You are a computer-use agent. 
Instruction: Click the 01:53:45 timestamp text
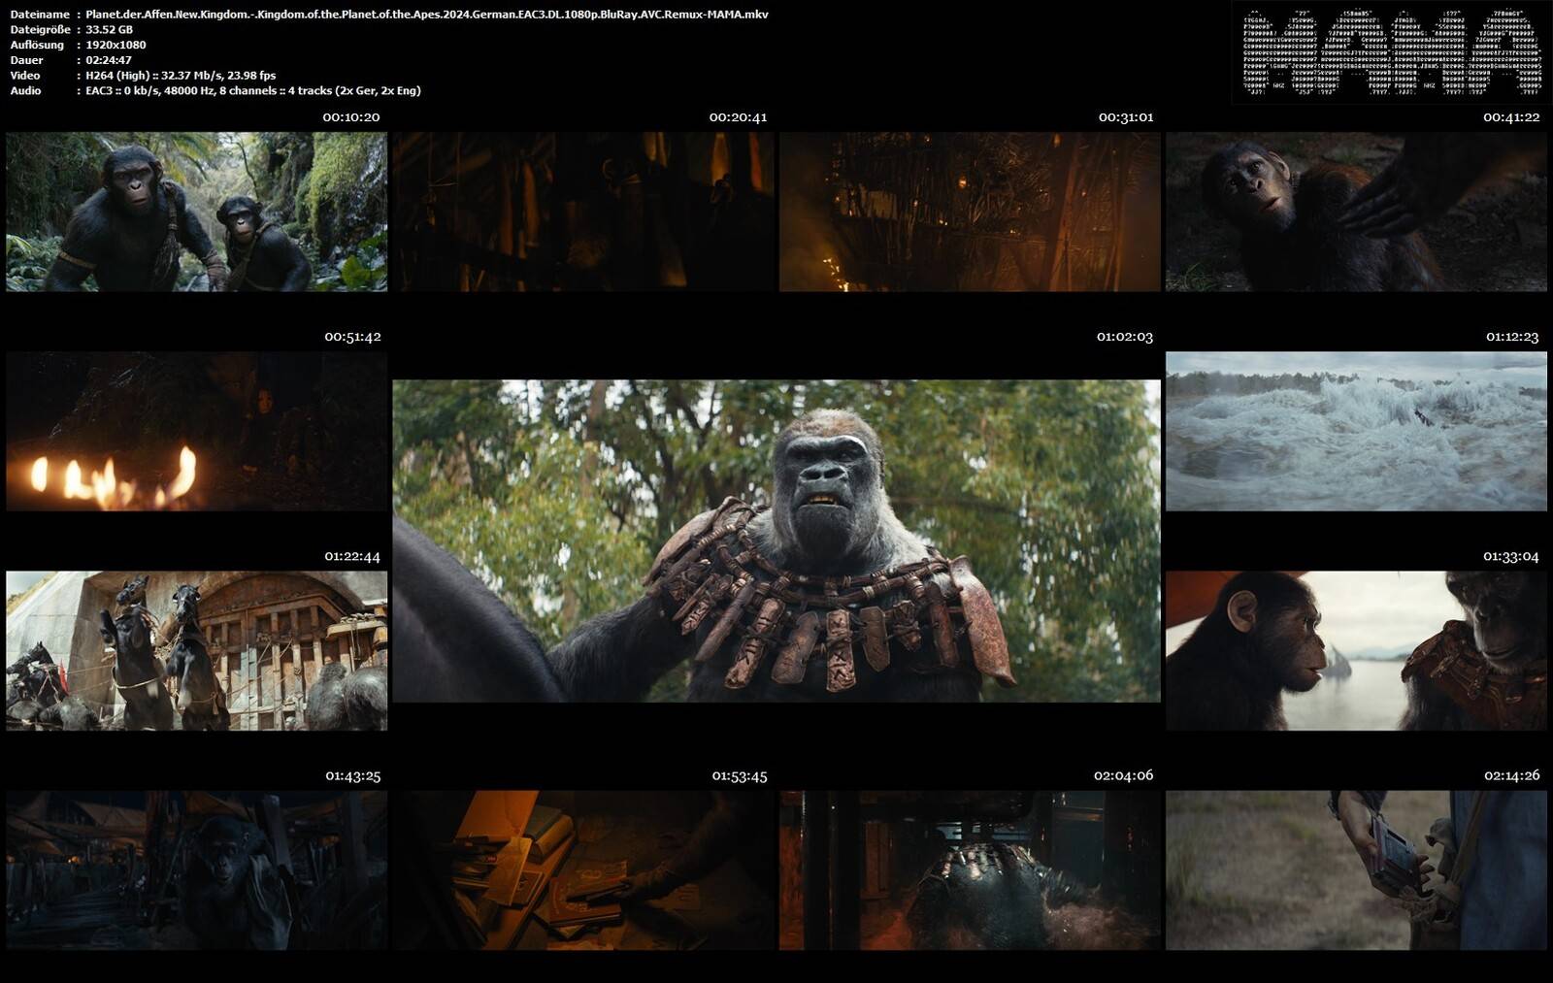(740, 776)
